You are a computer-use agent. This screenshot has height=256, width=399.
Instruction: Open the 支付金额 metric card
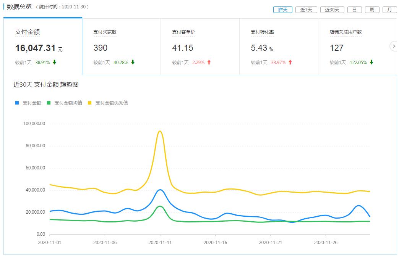43,47
